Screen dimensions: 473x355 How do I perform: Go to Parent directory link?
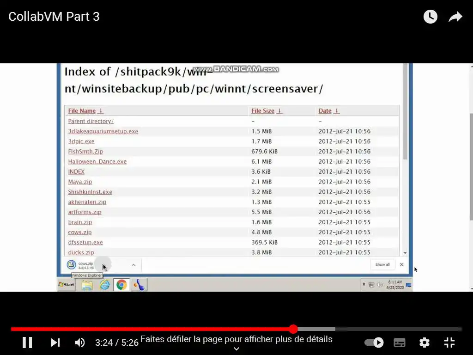coord(91,121)
